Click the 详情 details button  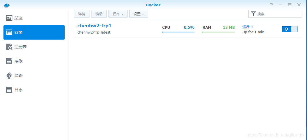pos(82,14)
